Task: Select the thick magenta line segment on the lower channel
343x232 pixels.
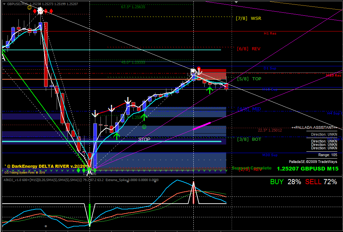Action: (x=202, y=126)
